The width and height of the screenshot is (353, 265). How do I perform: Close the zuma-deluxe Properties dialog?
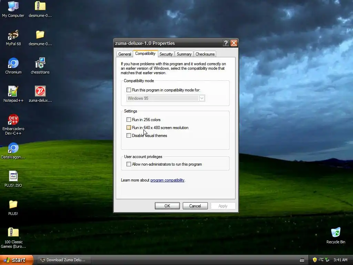pyautogui.click(x=234, y=43)
